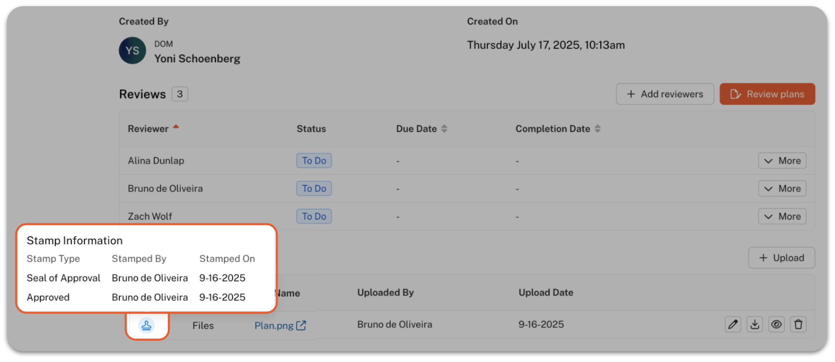Click the Upload button

pos(781,258)
